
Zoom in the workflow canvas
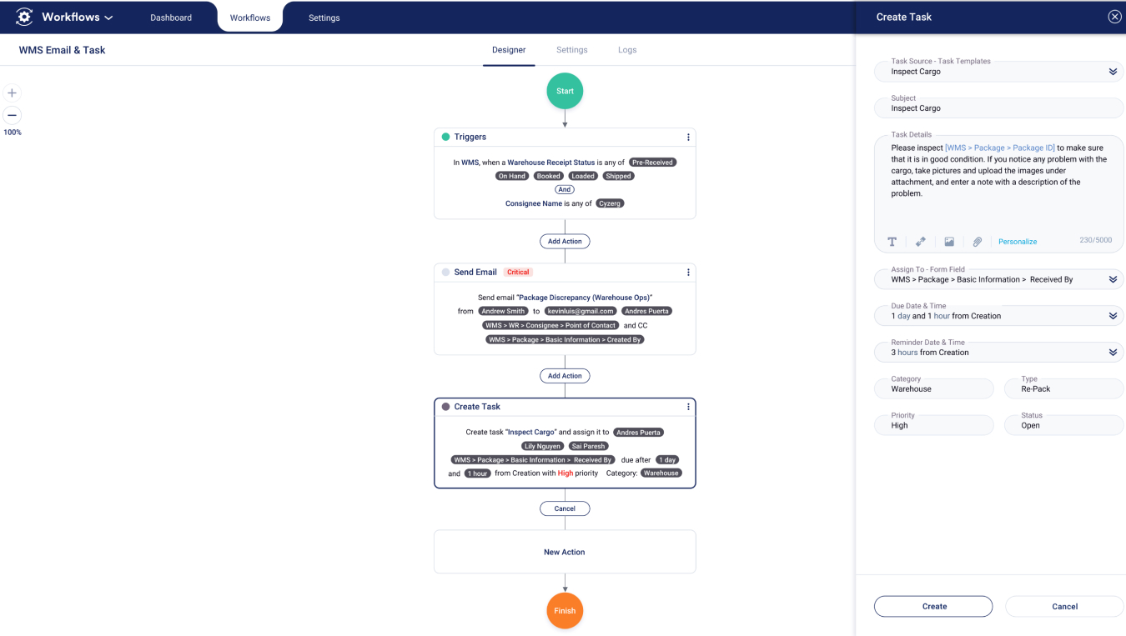[12, 93]
